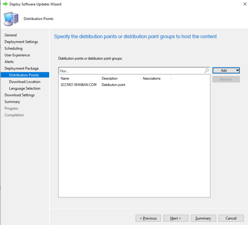This screenshot has width=248, height=225.
Task: Open the General wizard step
Action: 11,35
